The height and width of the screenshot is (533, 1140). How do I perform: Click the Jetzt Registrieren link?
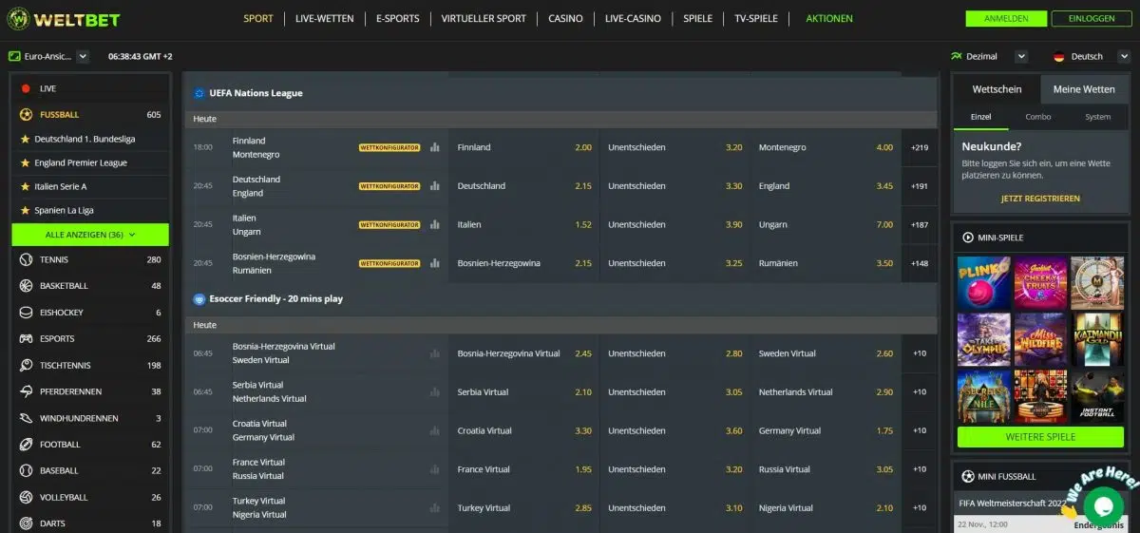(x=1040, y=199)
